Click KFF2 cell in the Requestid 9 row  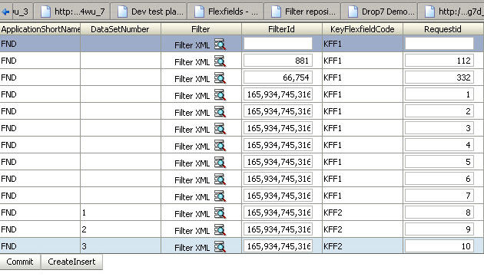click(x=363, y=229)
